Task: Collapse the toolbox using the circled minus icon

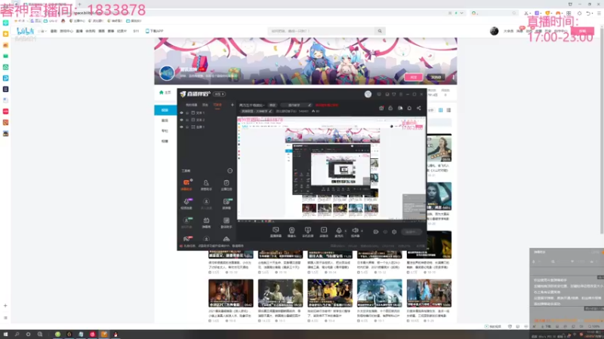Action: 230,171
